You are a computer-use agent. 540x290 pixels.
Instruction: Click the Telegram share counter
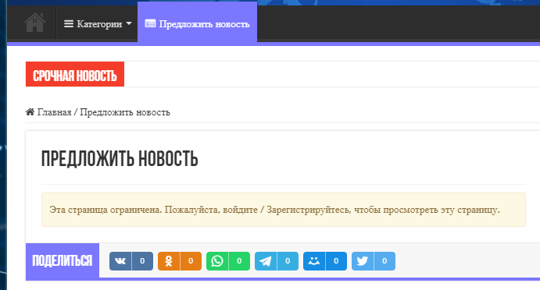[x=288, y=261]
